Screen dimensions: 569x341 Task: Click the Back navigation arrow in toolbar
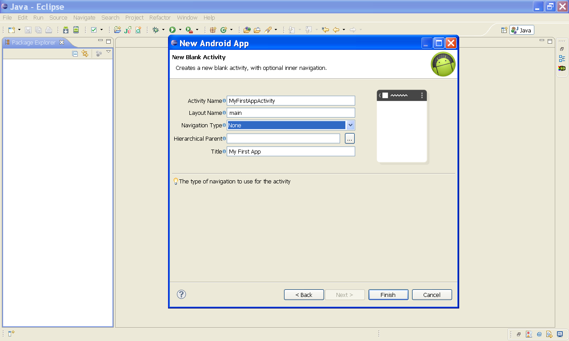(x=336, y=30)
